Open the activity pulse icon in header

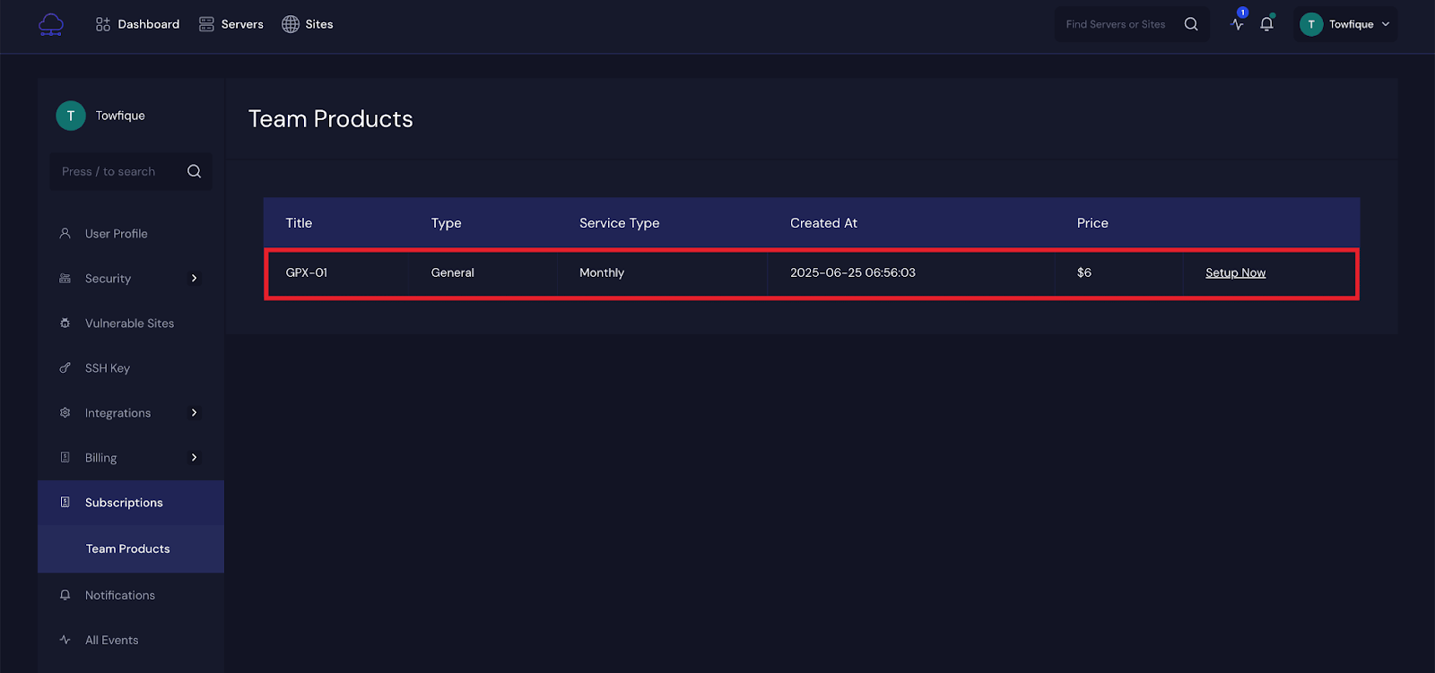click(x=1238, y=24)
